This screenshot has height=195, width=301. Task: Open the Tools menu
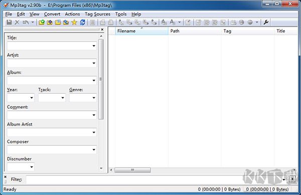click(x=121, y=14)
